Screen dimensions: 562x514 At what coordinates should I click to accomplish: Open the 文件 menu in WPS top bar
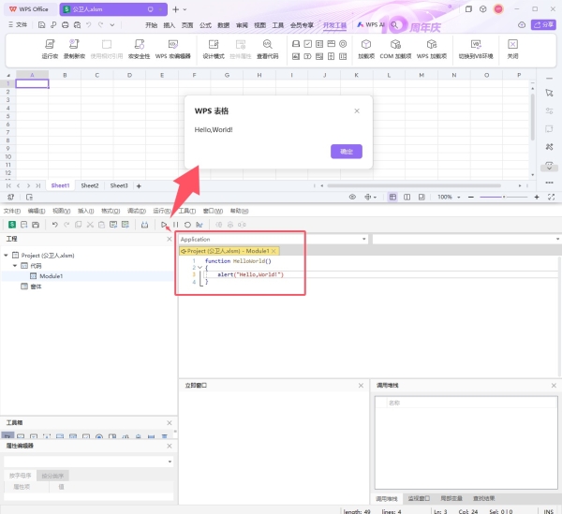pos(18,24)
